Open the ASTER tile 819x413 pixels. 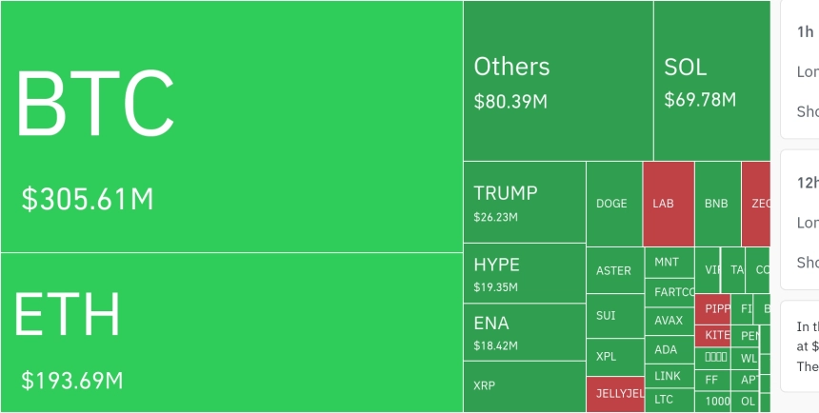coord(614,271)
